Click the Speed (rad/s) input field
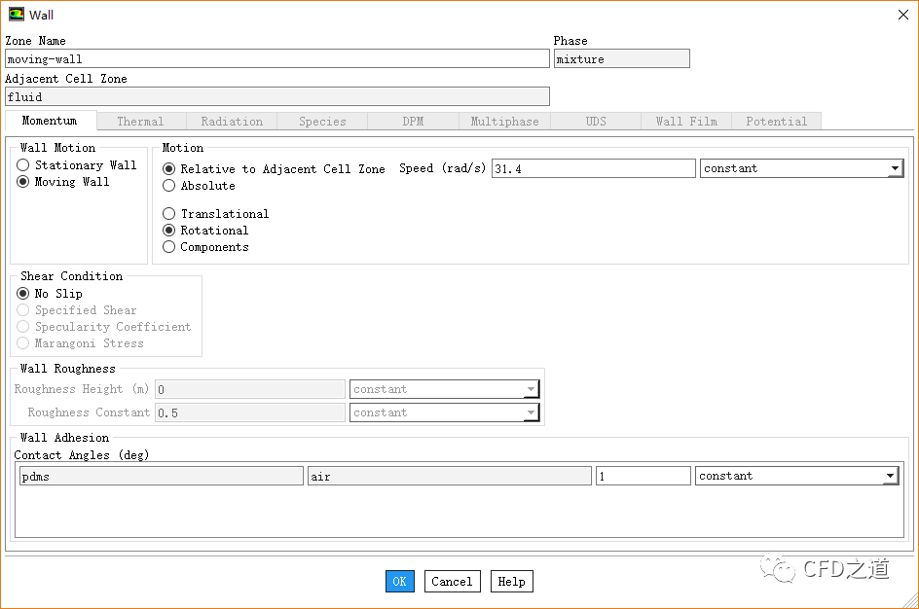This screenshot has width=919, height=609. click(x=593, y=168)
